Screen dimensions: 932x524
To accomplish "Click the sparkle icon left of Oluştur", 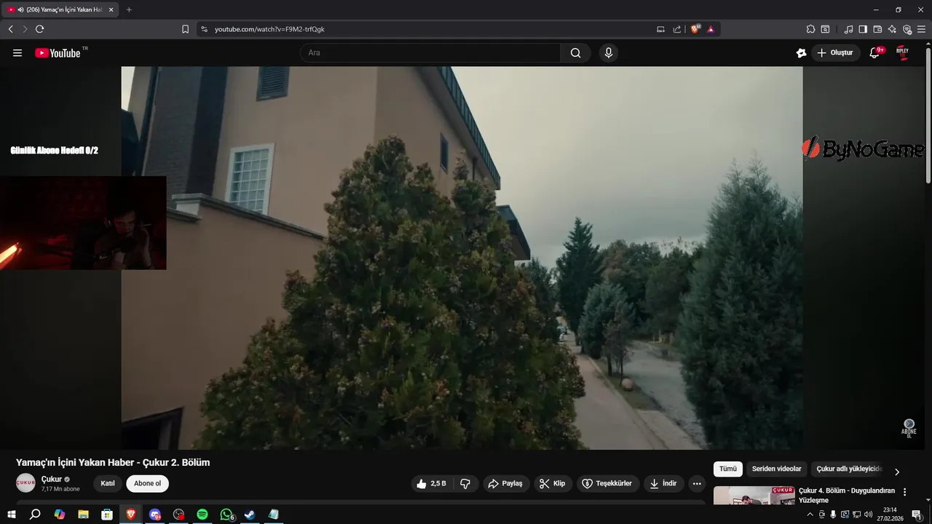I will [x=801, y=52].
